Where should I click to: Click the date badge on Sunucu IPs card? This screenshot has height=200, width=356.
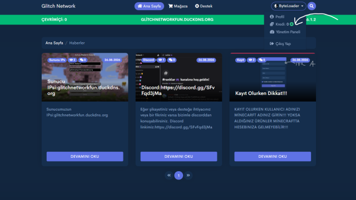pos(112,60)
